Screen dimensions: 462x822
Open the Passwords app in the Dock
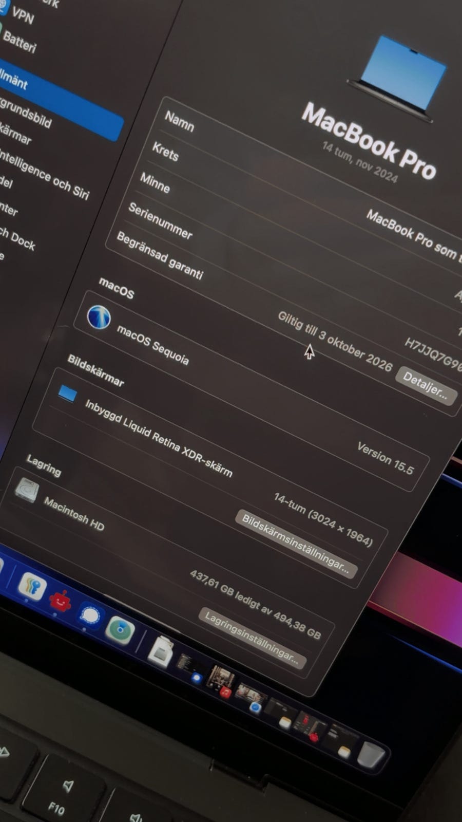32,587
